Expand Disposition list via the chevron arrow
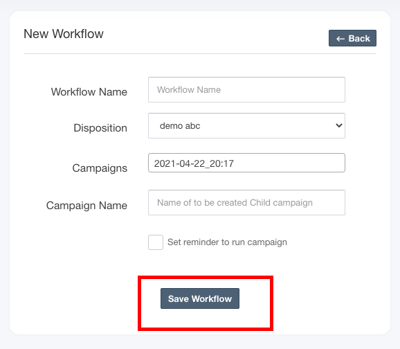 click(339, 125)
